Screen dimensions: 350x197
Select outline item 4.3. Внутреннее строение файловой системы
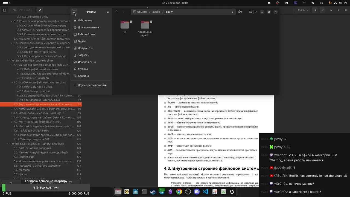click(41, 104)
